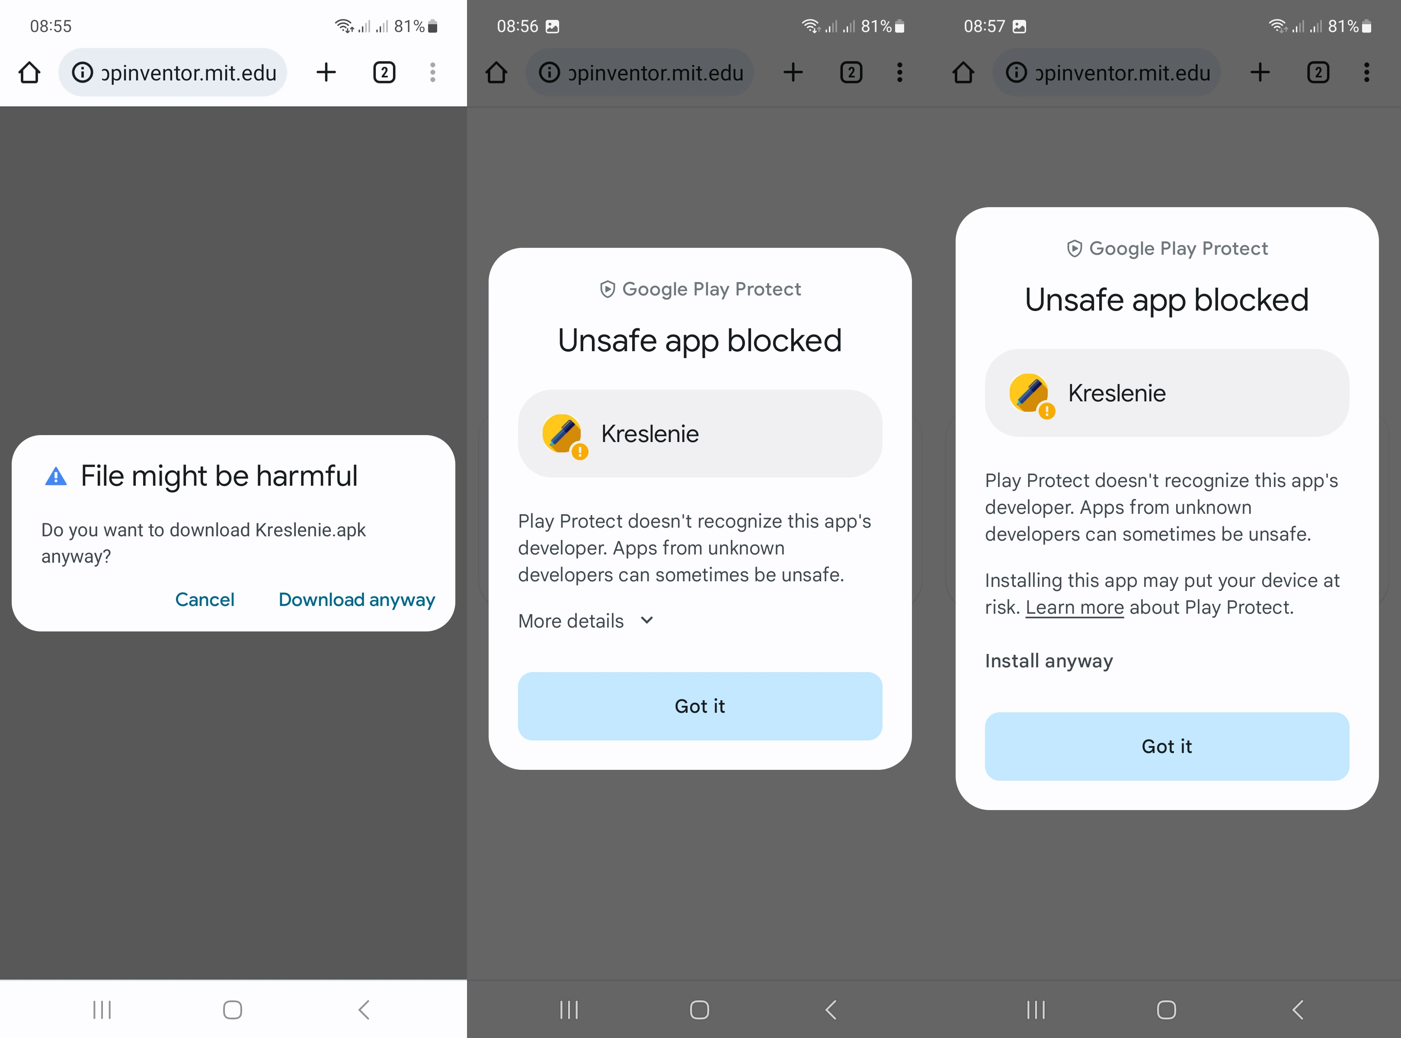Tap "Unsafe app blocked" in the 08:57 dialog
The image size is (1401, 1038).
click(1167, 301)
